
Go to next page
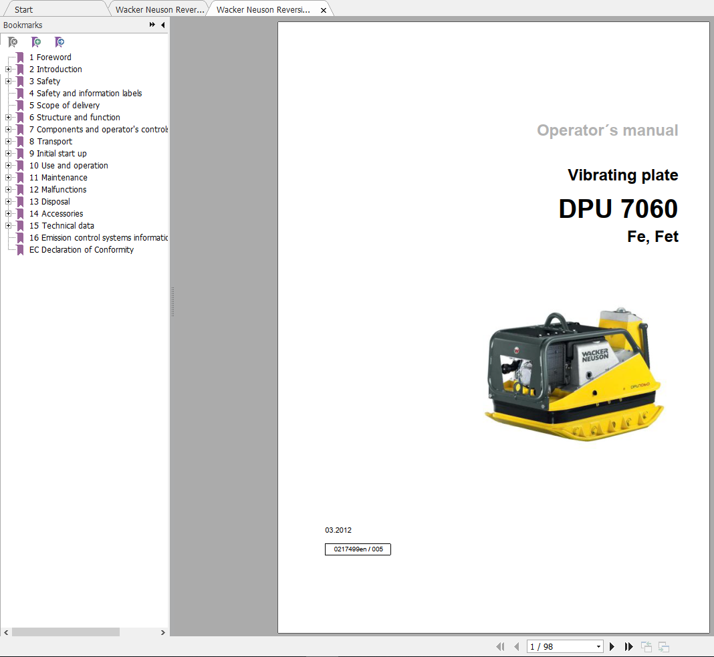(612, 646)
